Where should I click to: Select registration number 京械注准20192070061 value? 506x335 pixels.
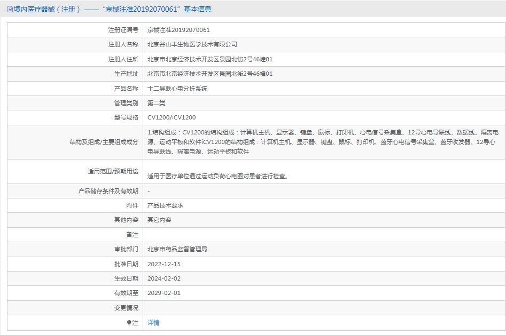click(x=178, y=30)
